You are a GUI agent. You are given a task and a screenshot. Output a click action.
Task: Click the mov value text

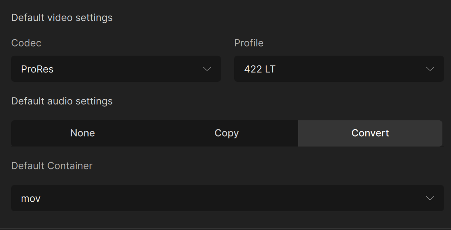[x=31, y=198]
